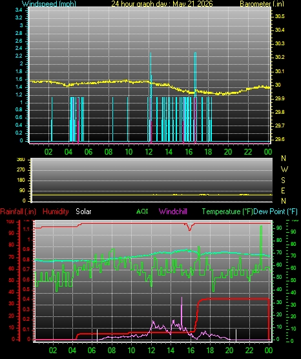
Task: Click the 1.1 rainfall axis value
Action: click(26, 229)
